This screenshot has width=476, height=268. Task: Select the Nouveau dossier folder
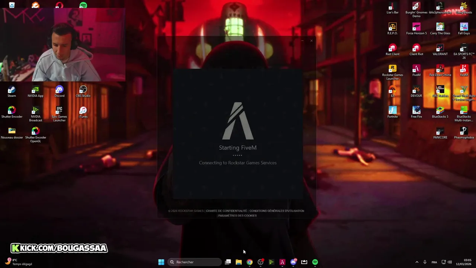(x=12, y=133)
